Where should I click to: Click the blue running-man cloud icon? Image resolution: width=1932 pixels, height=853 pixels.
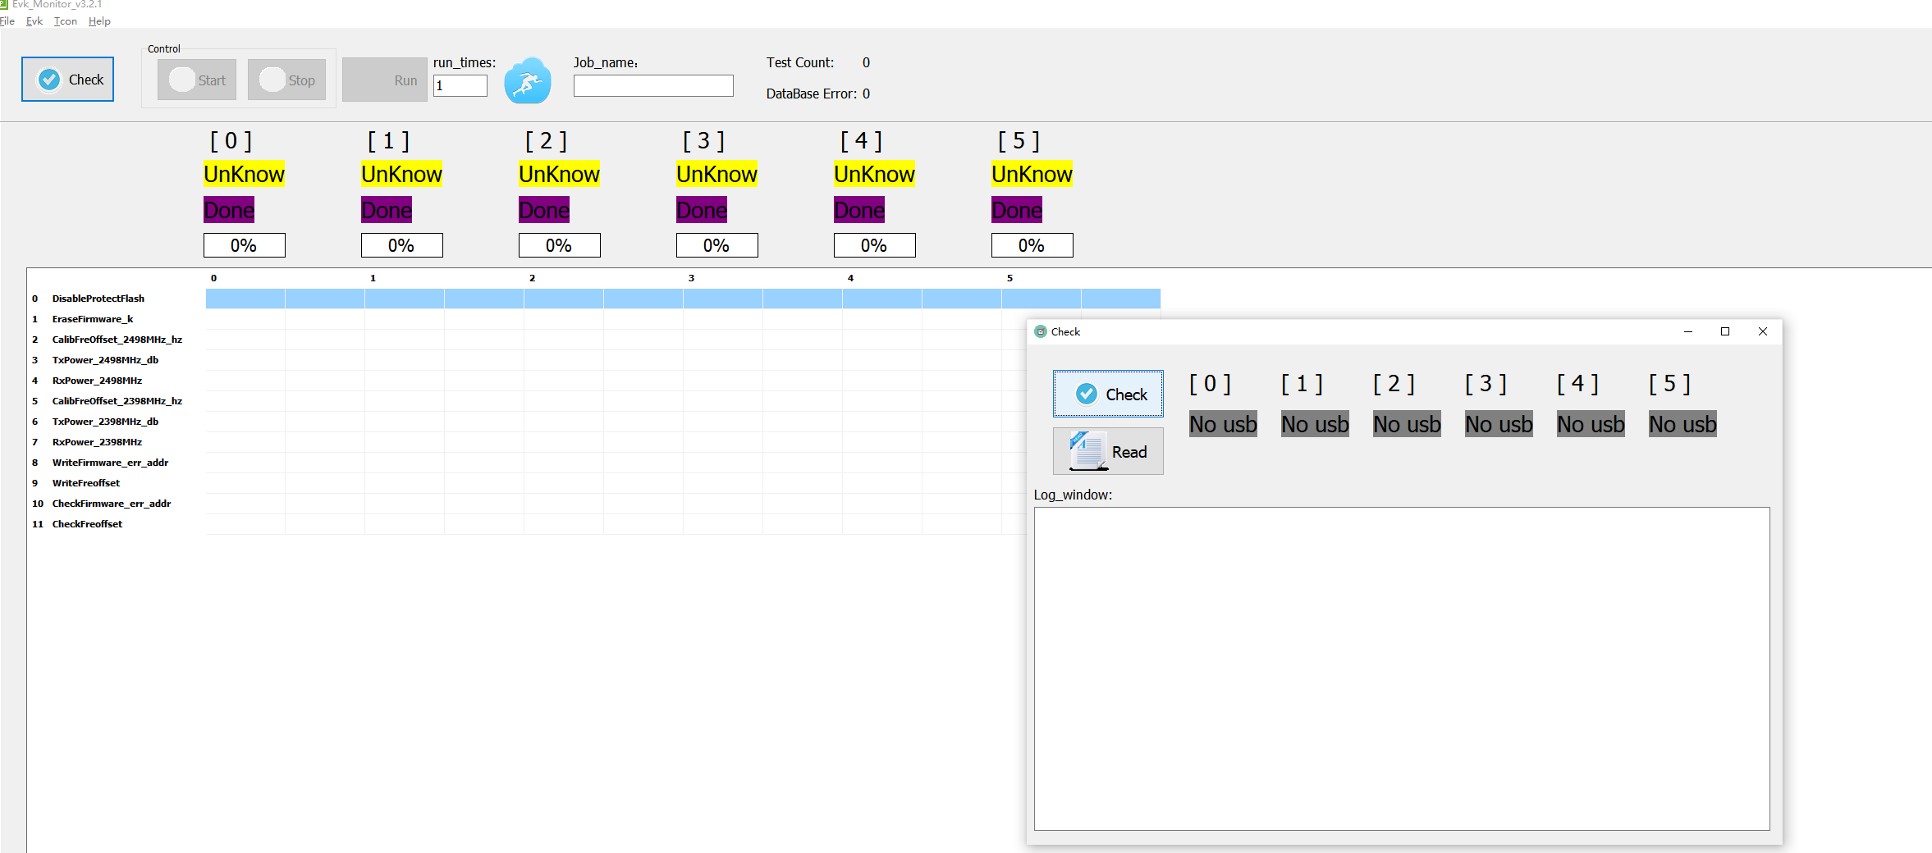527,80
